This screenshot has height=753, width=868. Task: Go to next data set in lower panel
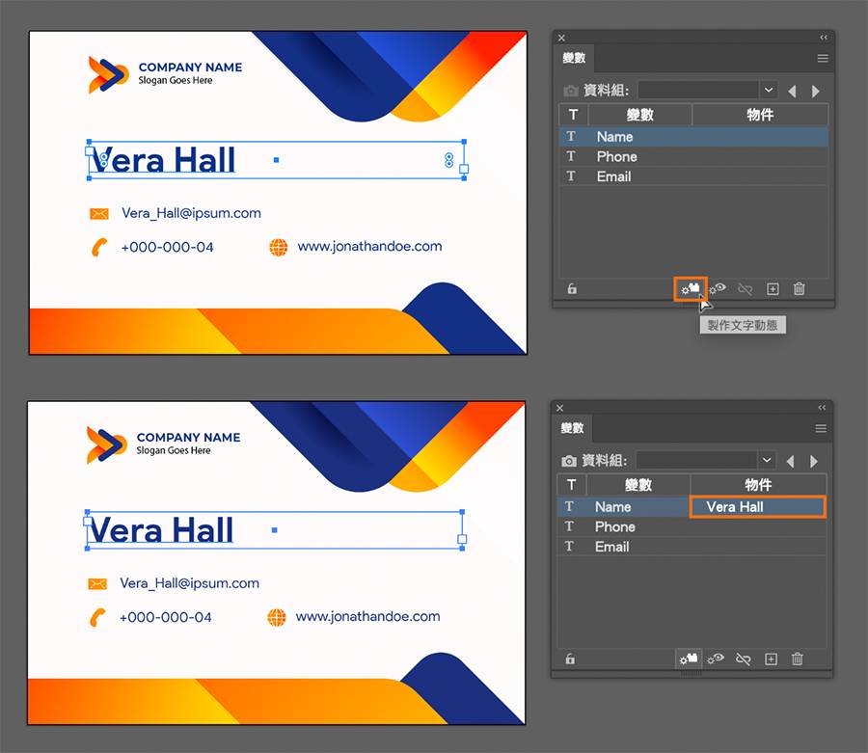(x=814, y=461)
